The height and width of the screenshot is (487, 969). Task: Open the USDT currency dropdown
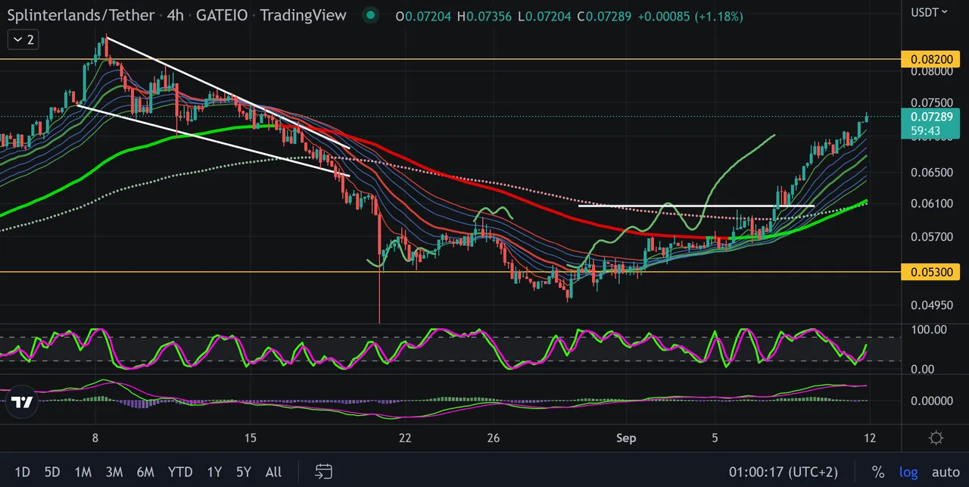(x=929, y=12)
